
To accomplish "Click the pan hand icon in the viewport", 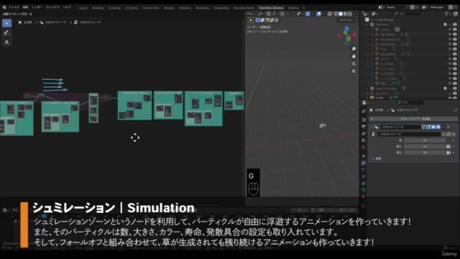I will point(354,56).
